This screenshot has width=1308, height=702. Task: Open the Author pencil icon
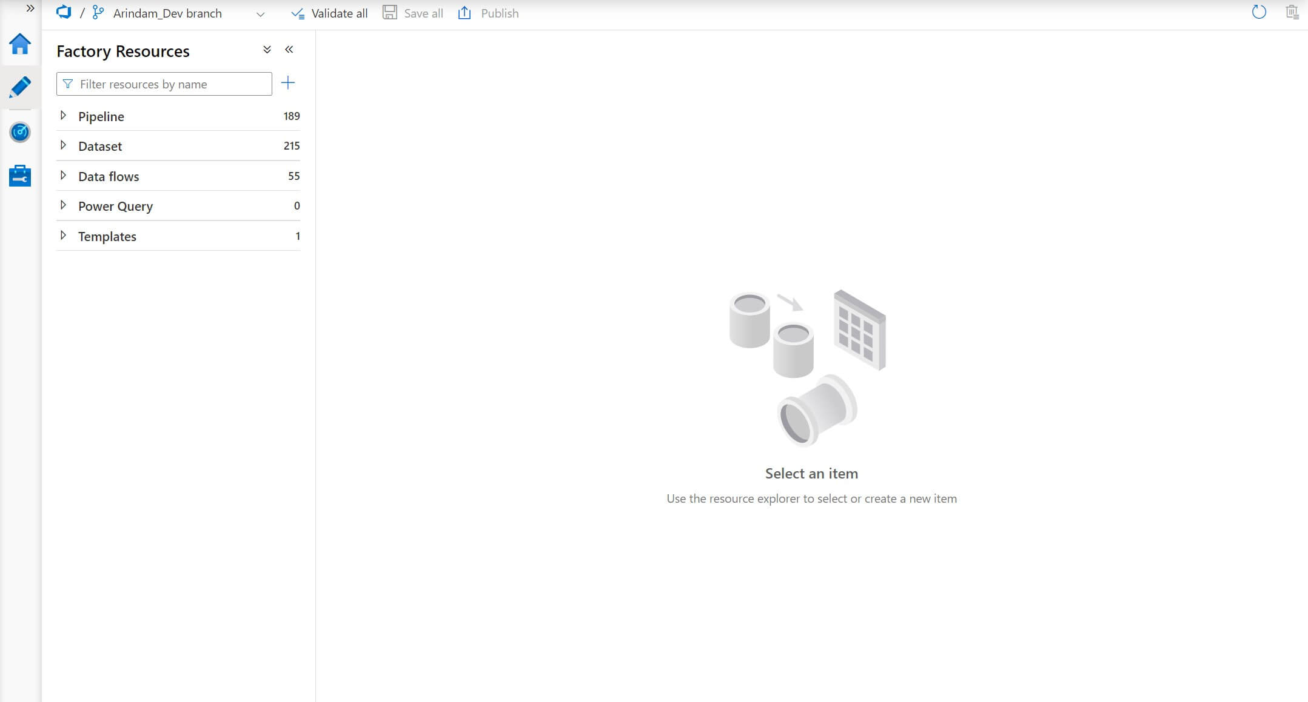click(x=20, y=87)
